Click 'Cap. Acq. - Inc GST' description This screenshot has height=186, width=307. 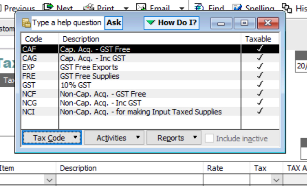click(x=93, y=58)
